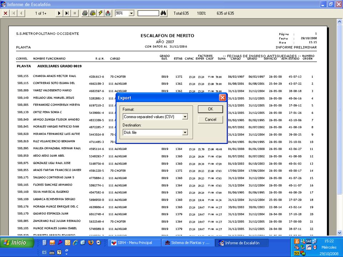Open Windows Media Player quick launch icon
The height and width of the screenshot is (257, 343).
click(99, 243)
